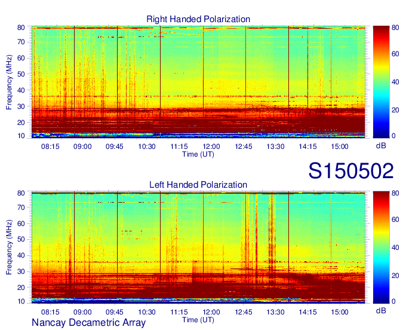Click Time (UT) label under Right Handed plot
The width and height of the screenshot is (406, 330).
[198, 154]
